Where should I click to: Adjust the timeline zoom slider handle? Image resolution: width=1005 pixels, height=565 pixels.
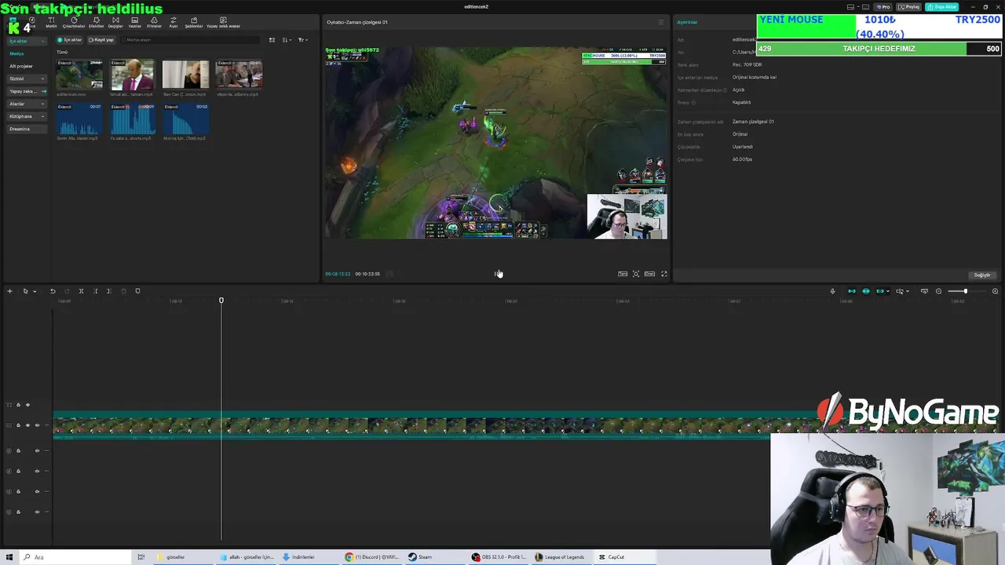tap(965, 291)
